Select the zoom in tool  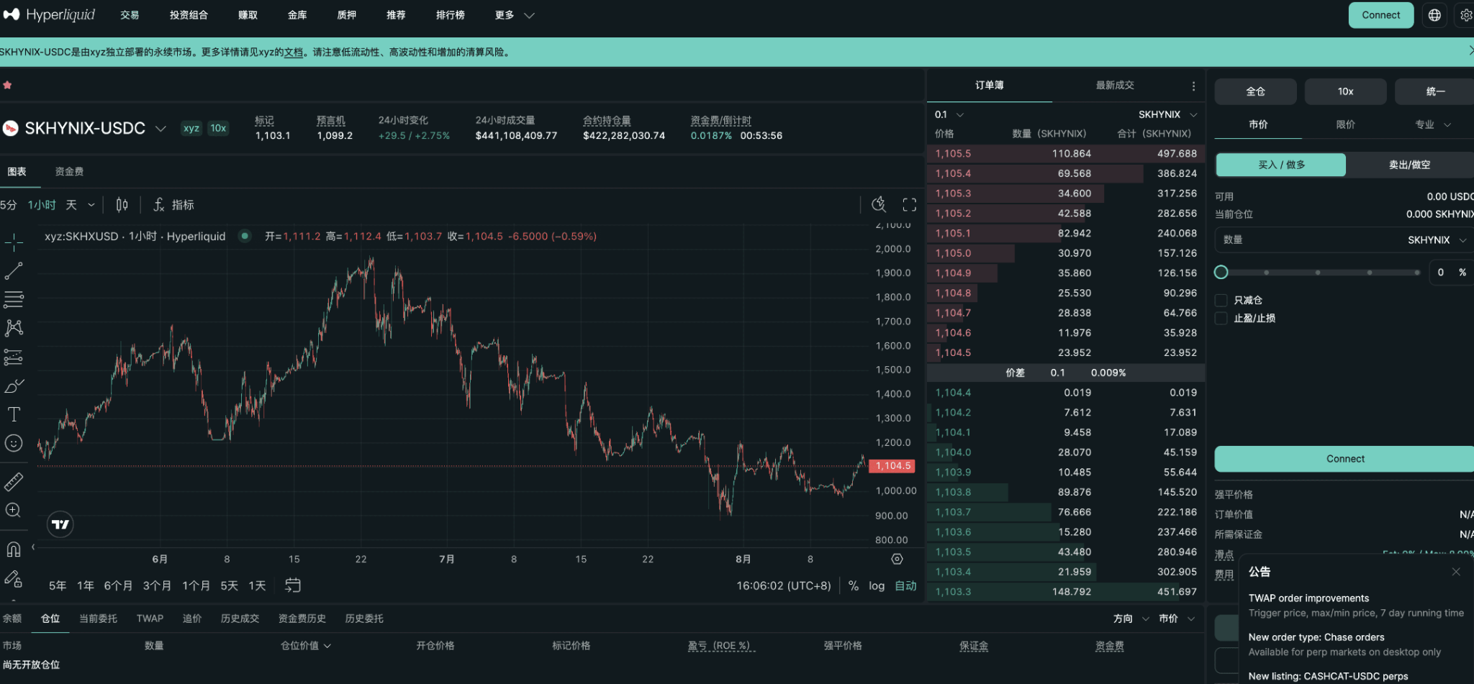[14, 511]
